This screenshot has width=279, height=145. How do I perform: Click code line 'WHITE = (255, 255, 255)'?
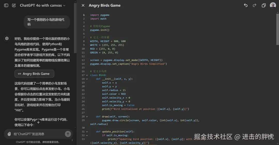(107, 45)
